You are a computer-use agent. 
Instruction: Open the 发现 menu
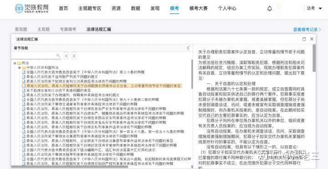tap(155, 8)
